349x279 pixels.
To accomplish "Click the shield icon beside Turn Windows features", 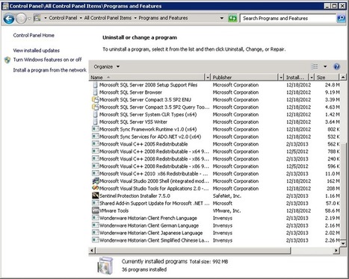I will [x=7, y=60].
